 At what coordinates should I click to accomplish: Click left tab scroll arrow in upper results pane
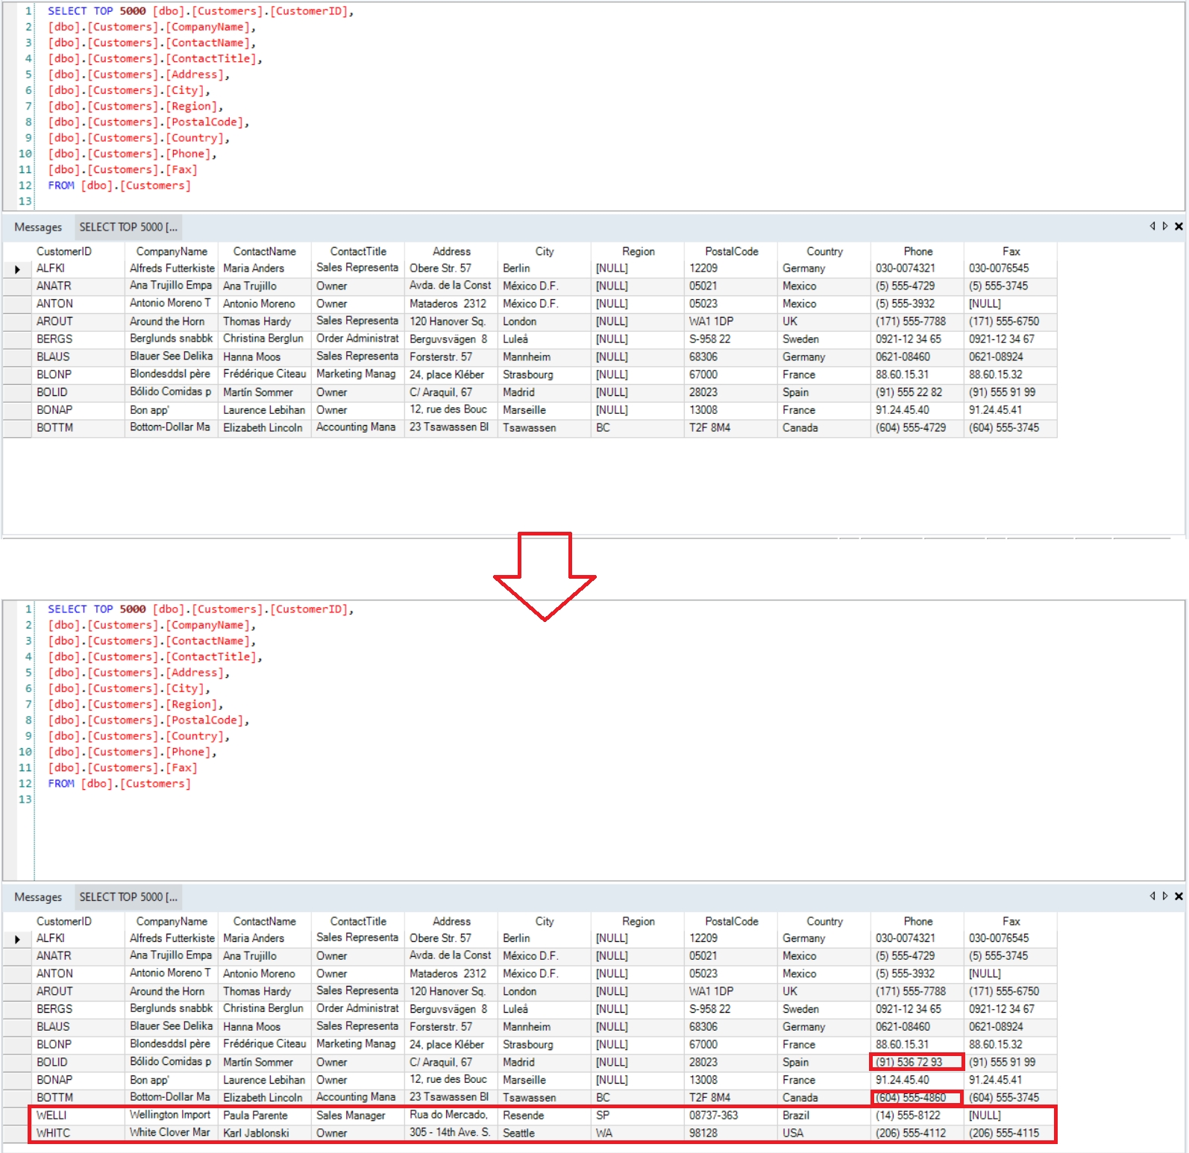1152,226
